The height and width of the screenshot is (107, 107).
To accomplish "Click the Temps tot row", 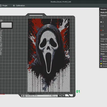I will (x=104, y=51).
